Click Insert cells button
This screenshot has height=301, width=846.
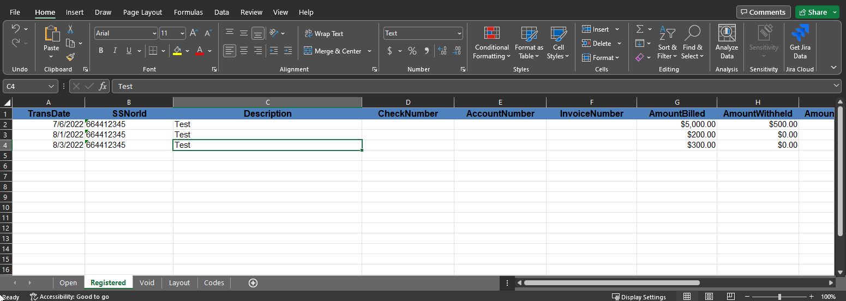click(596, 29)
